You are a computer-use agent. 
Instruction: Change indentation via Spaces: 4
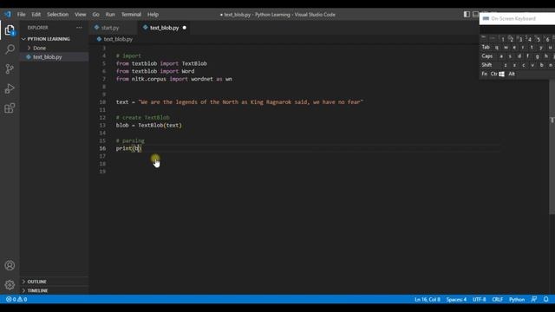(x=456, y=299)
